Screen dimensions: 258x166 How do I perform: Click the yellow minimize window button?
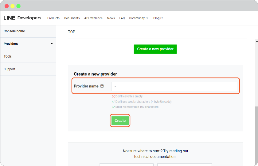[13, 6]
